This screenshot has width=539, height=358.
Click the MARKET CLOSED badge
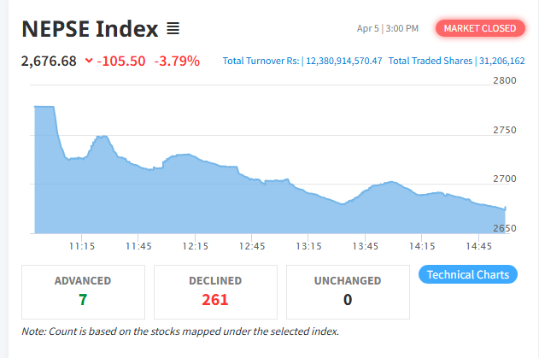coord(479,28)
